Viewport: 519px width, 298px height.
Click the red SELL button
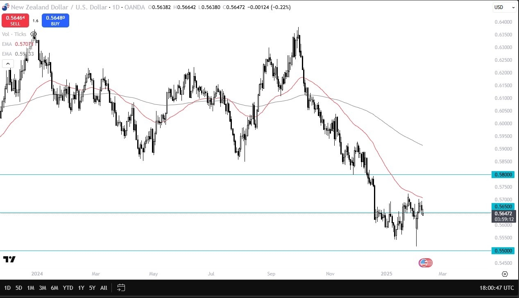[15, 20]
